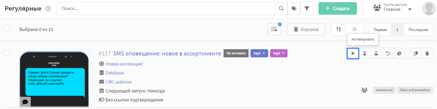Open the 'СМС шаблон' link
The width and height of the screenshot is (437, 109).
[x=118, y=82]
